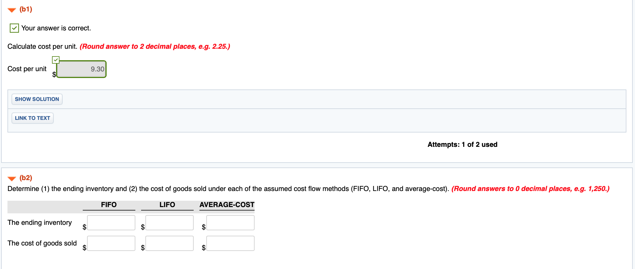Open LINK TO TEXT
The height and width of the screenshot is (269, 635).
32,118
